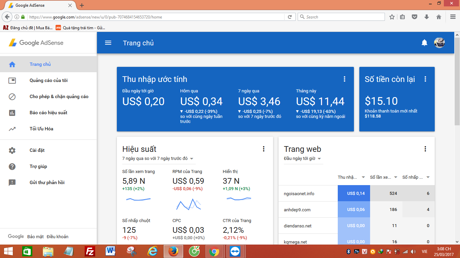The image size is (460, 258).
Task: Open Cho phép & chặn quảng cáo
Action: click(48, 96)
